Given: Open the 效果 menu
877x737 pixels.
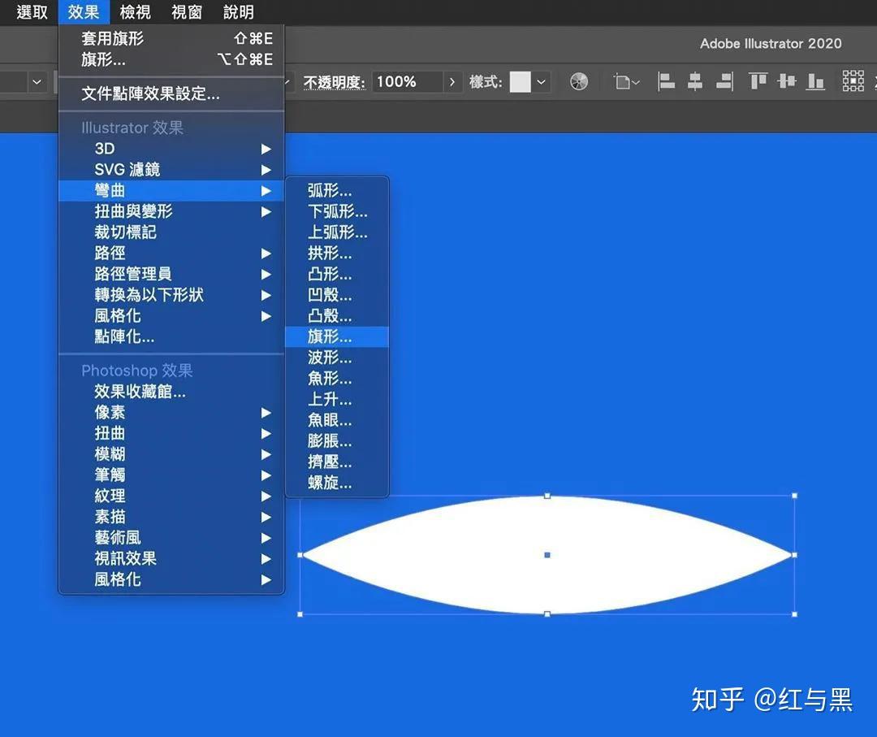Looking at the screenshot, I should [84, 11].
